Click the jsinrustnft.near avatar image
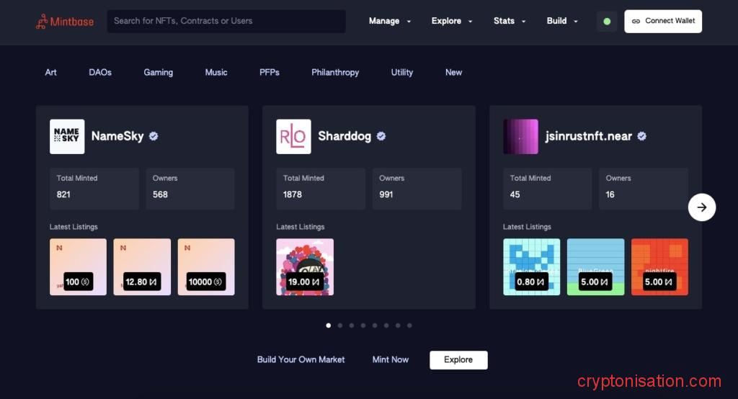This screenshot has width=738, height=399. 520,136
